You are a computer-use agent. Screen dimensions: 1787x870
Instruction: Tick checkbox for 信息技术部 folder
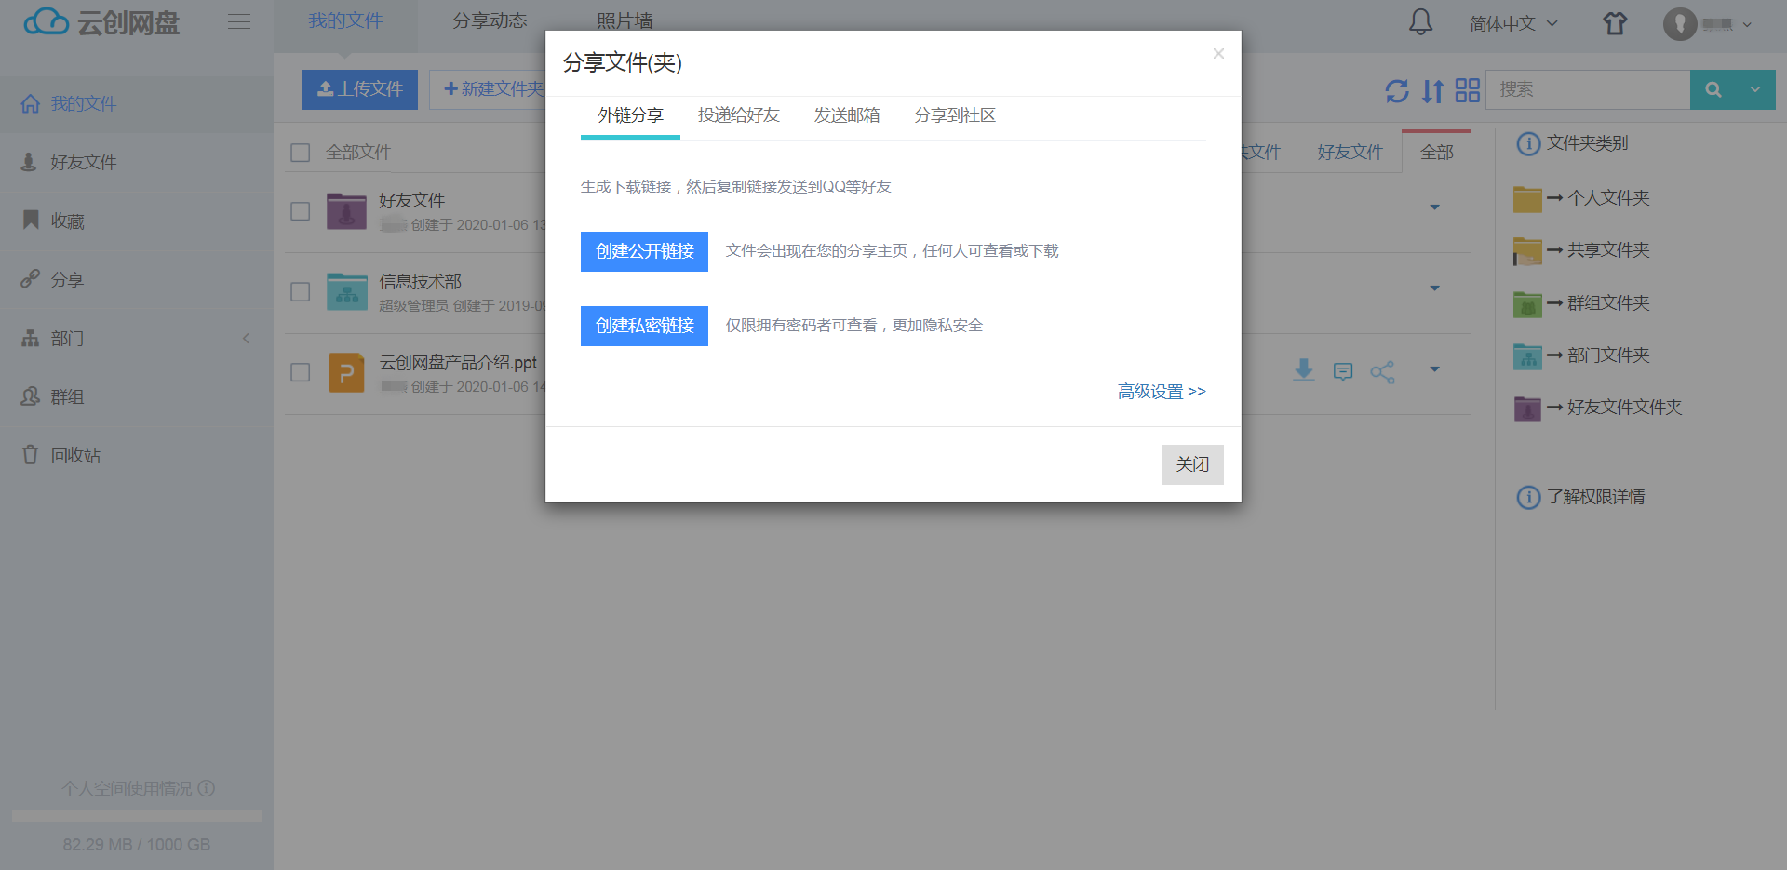[300, 292]
